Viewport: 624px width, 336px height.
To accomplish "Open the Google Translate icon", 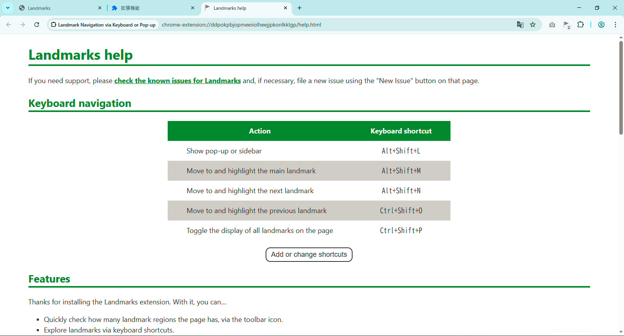I will tap(520, 25).
